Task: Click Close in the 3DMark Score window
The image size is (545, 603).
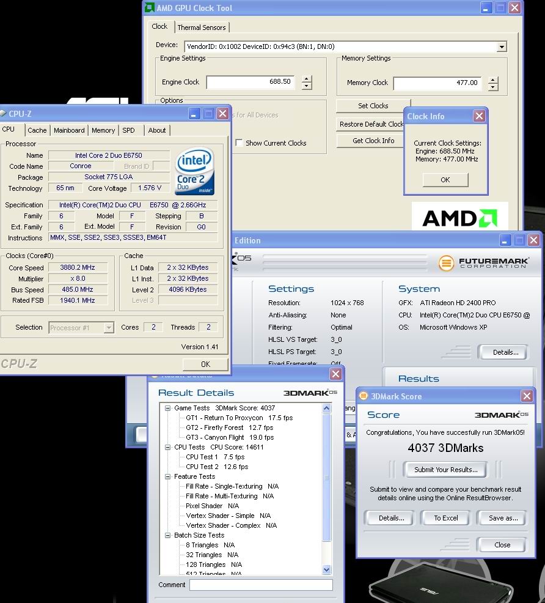Action: pyautogui.click(x=502, y=545)
